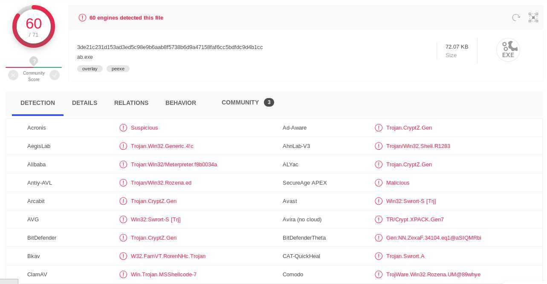This screenshot has height=284, width=547.
Task: Click warning icon beside Trojan.Win32.Generic.4!c
Action: (x=123, y=146)
